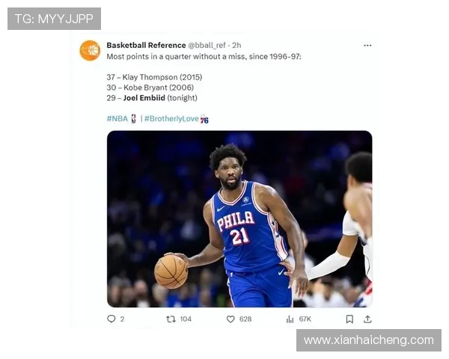Viewport: 449px width, 359px height.
Task: Retweet the post via the retweet icon
Action: (171, 319)
